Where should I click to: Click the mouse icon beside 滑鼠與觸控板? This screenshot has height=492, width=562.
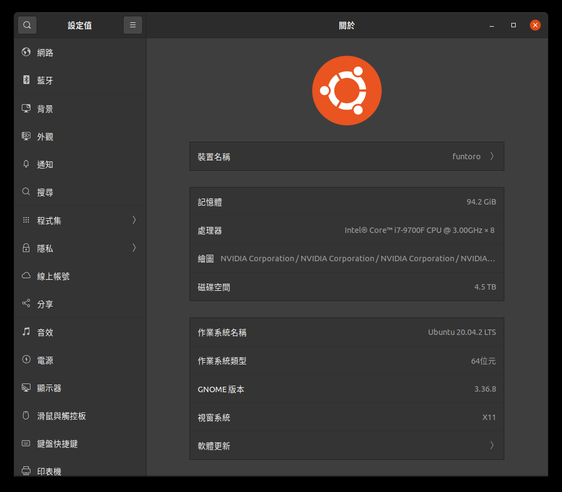click(x=26, y=416)
